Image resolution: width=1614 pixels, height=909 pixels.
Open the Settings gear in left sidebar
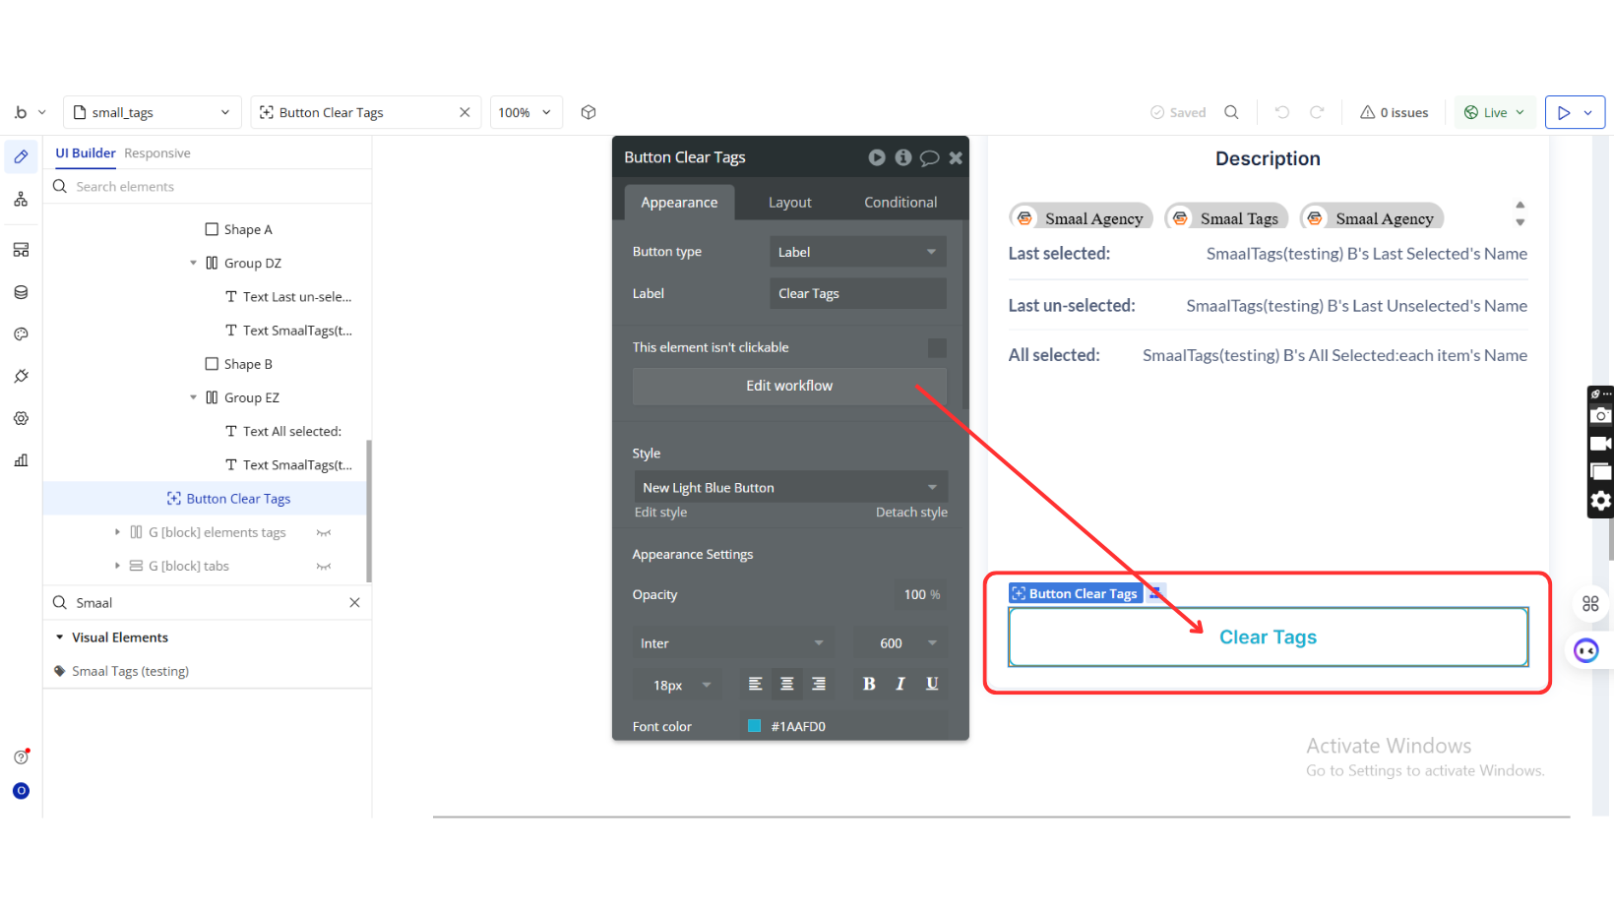pos(21,418)
